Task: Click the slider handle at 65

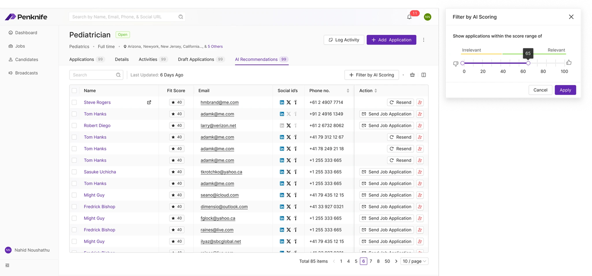Action: [528, 63]
